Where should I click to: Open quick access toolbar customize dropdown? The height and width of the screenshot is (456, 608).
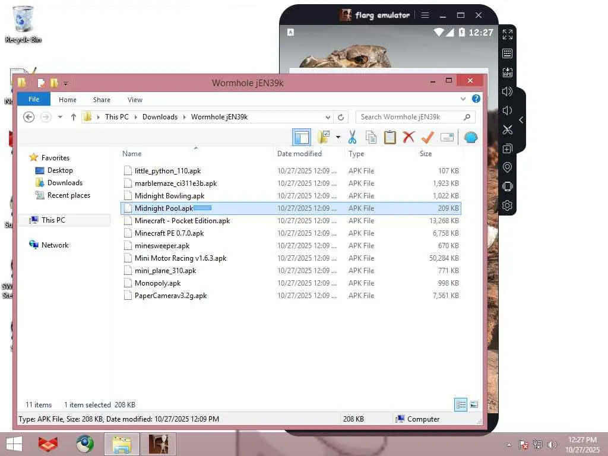pyautogui.click(x=65, y=83)
